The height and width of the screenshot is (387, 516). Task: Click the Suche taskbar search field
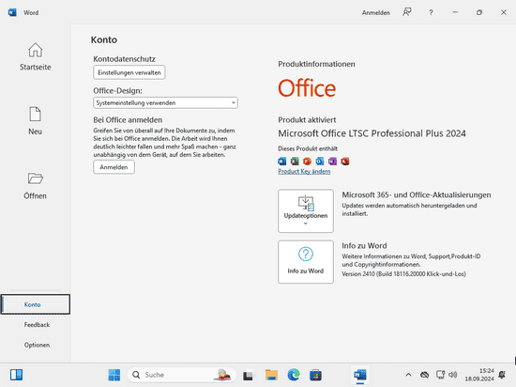point(182,375)
